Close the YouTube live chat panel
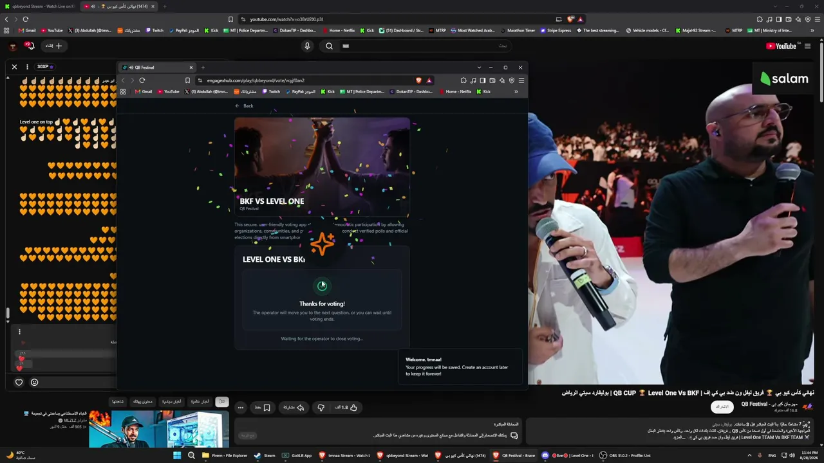Viewport: 824px width, 463px height. tap(14, 67)
